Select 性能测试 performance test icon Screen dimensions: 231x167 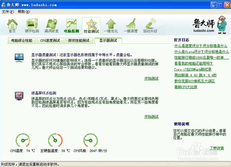click(x=91, y=26)
